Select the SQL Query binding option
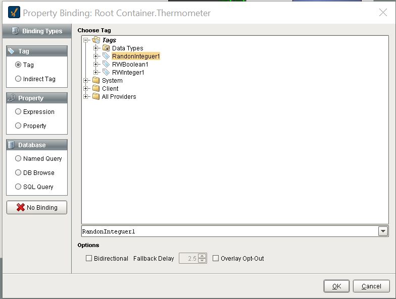The image size is (396, 299). [19, 187]
